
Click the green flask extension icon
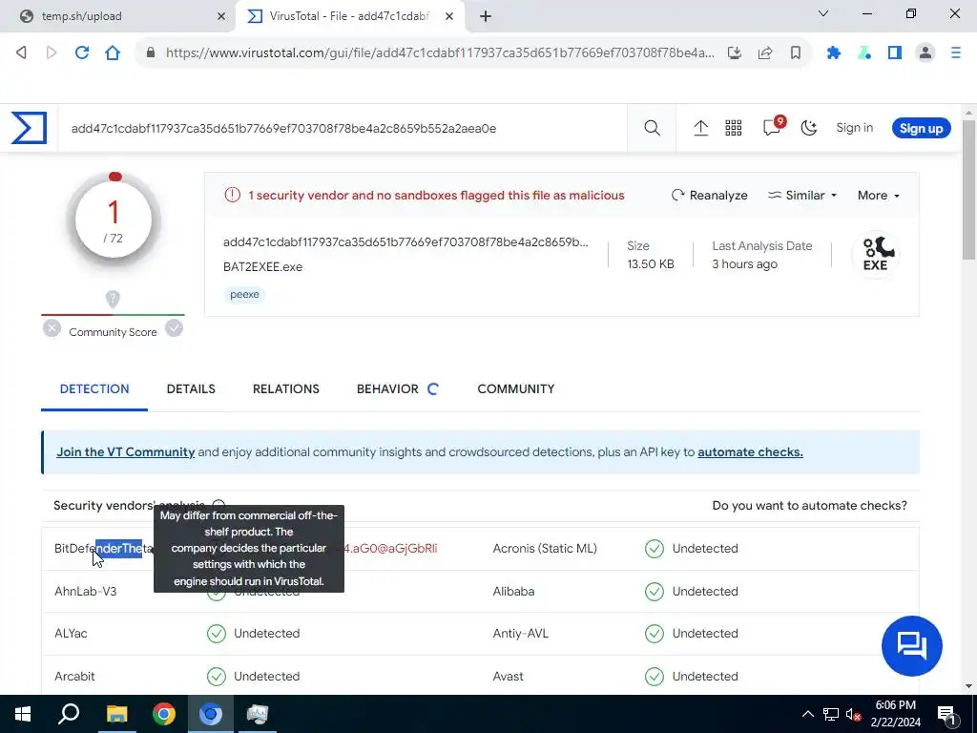point(864,53)
